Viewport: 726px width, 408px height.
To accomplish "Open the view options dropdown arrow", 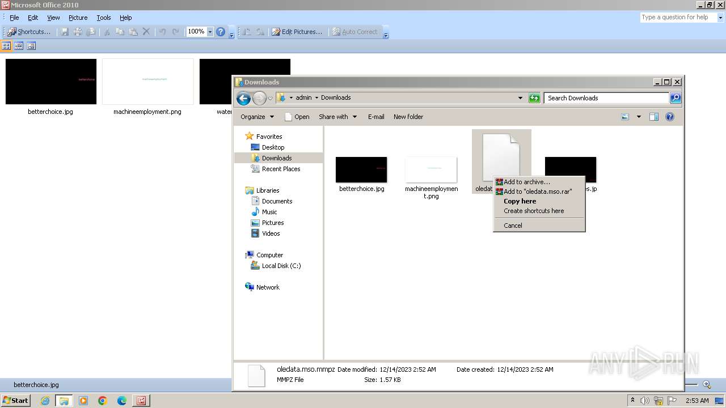I will (x=639, y=117).
